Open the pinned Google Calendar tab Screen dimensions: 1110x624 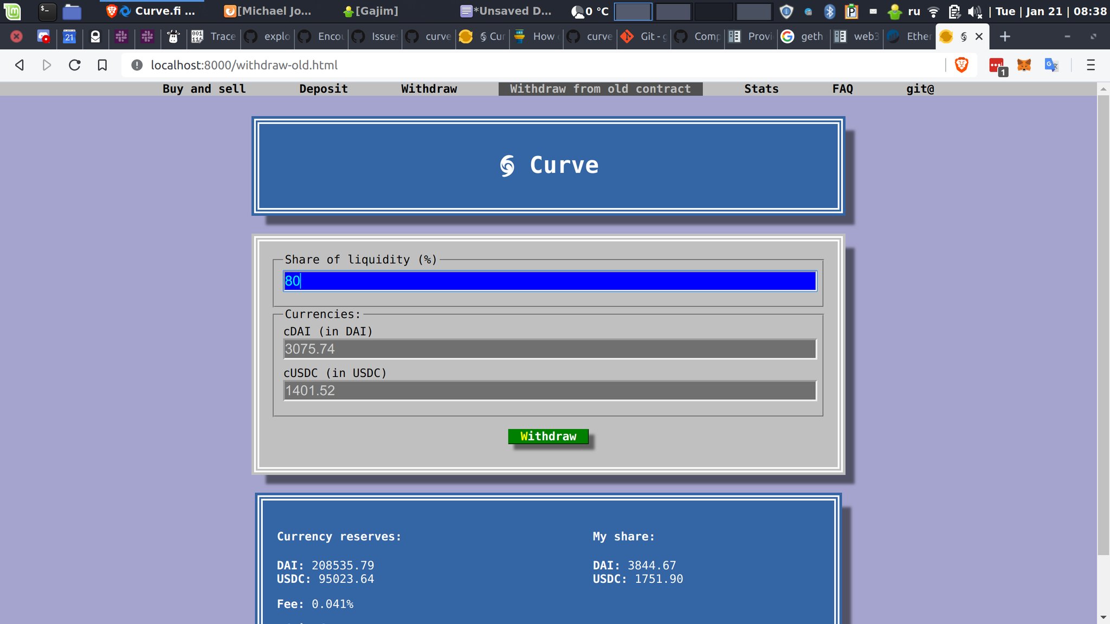[x=69, y=36]
